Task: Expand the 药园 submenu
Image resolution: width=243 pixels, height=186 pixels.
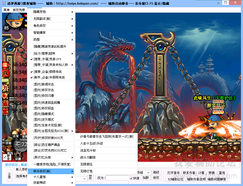Action: [51, 40]
